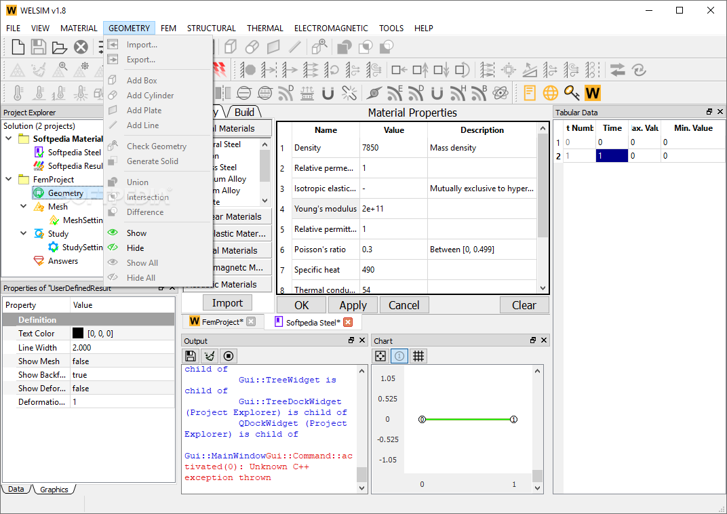Click the Open folder toolbar icon

coord(60,47)
